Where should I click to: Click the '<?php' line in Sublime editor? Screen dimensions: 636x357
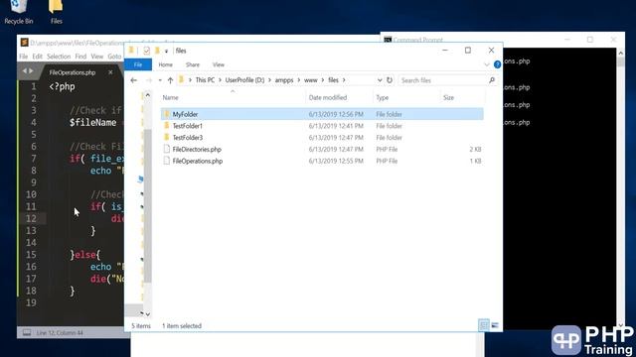[x=62, y=86]
